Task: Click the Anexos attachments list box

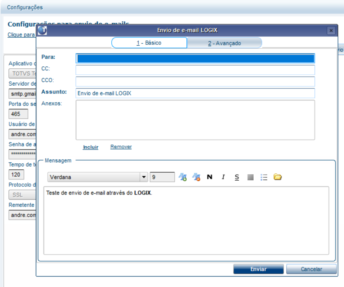Action: 195,120
